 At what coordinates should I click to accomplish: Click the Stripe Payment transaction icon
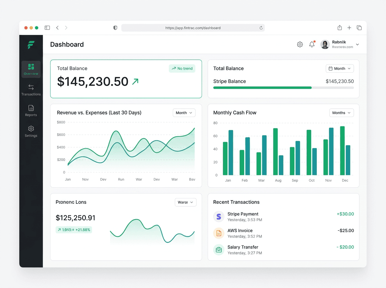click(219, 217)
